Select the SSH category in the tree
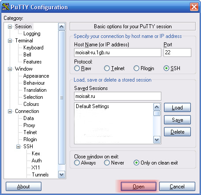 [x=28, y=146]
